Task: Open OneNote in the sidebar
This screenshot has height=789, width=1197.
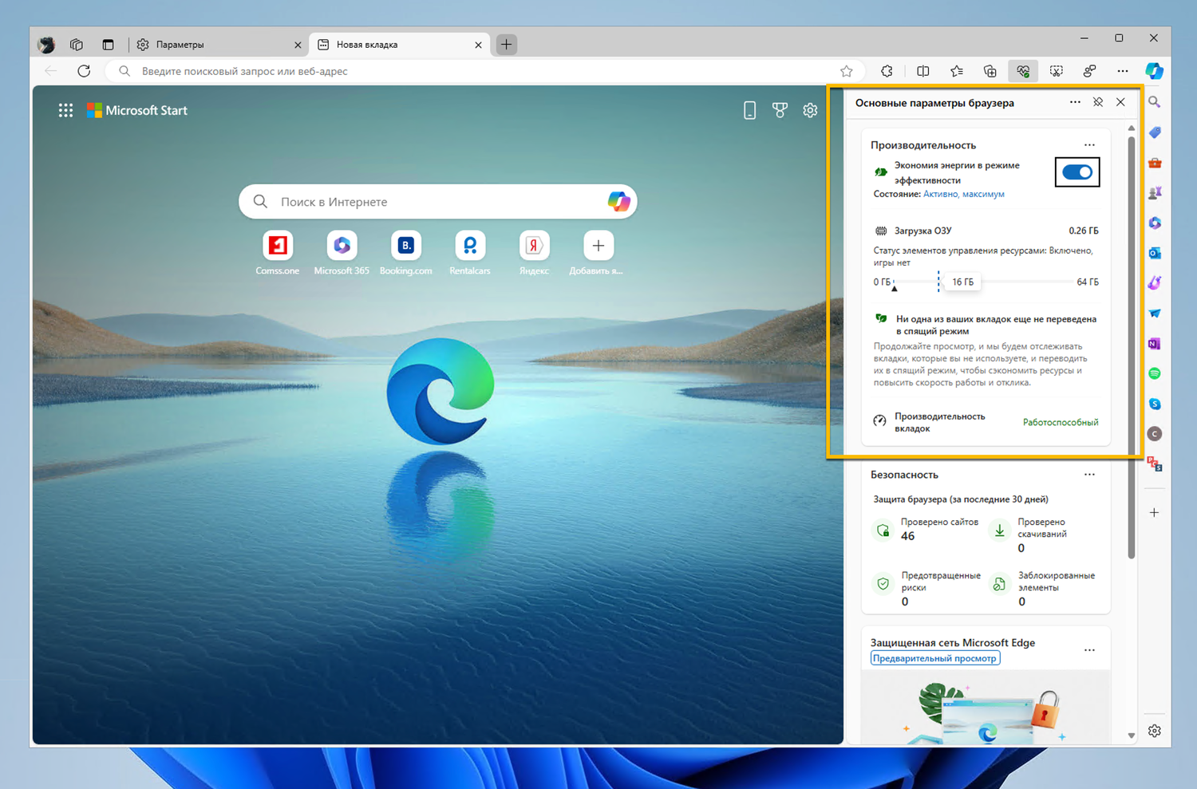Action: (1155, 344)
